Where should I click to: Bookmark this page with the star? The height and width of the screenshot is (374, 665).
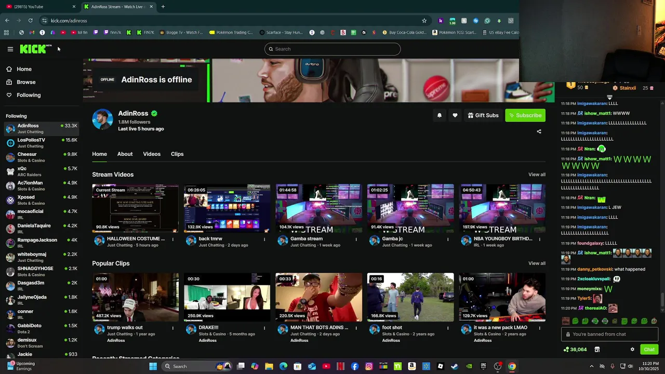[x=424, y=21]
